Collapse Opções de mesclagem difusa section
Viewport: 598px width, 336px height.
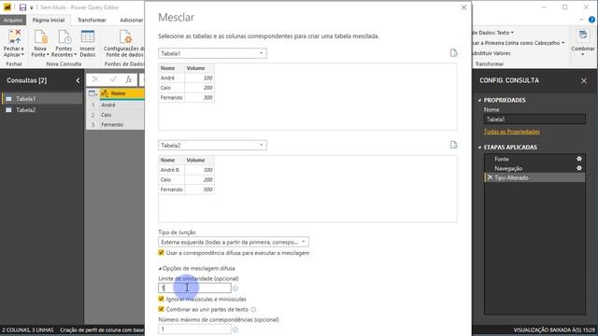pyautogui.click(x=160, y=269)
